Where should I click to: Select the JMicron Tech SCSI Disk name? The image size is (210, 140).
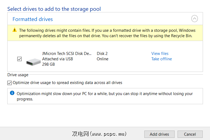[x=67, y=54]
